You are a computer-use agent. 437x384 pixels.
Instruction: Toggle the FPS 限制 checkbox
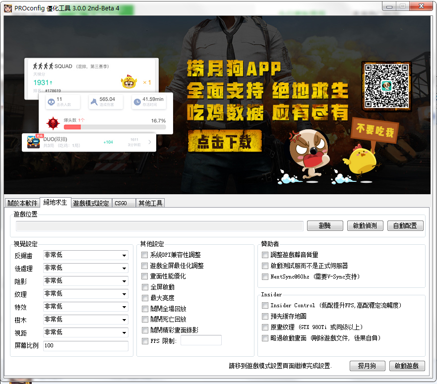[145, 341]
